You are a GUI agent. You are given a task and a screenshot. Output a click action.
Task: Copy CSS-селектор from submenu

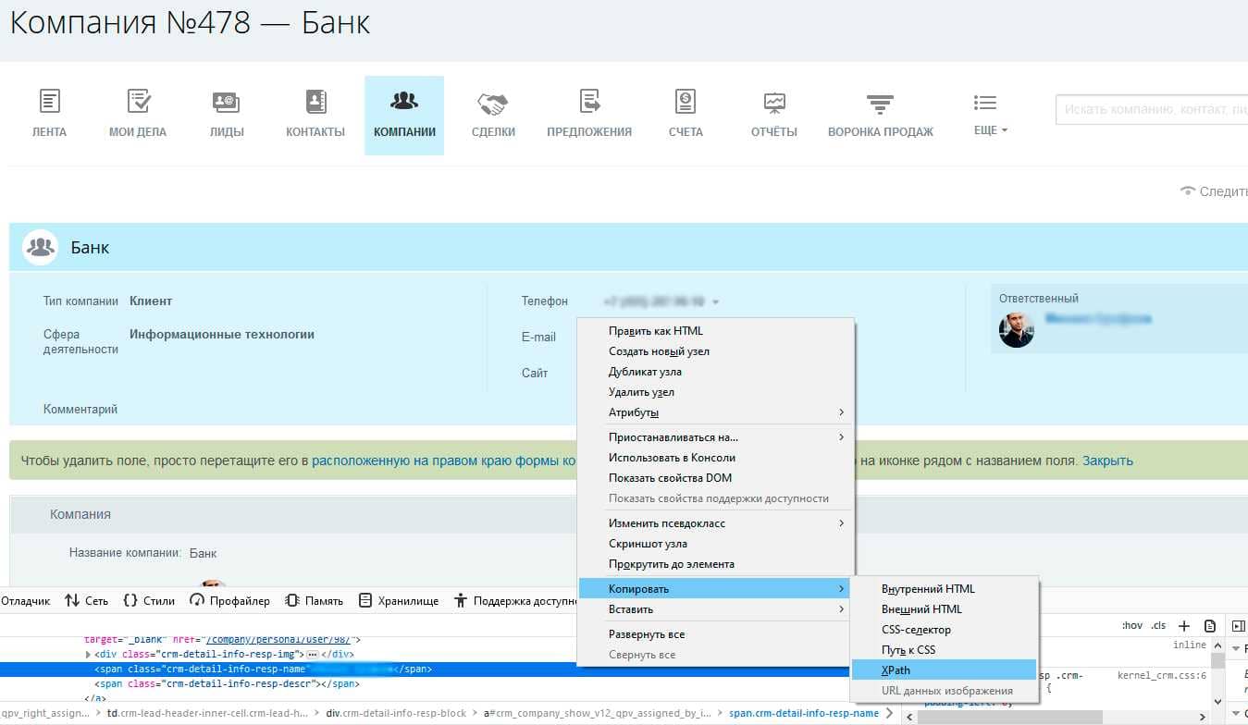pyautogui.click(x=944, y=630)
